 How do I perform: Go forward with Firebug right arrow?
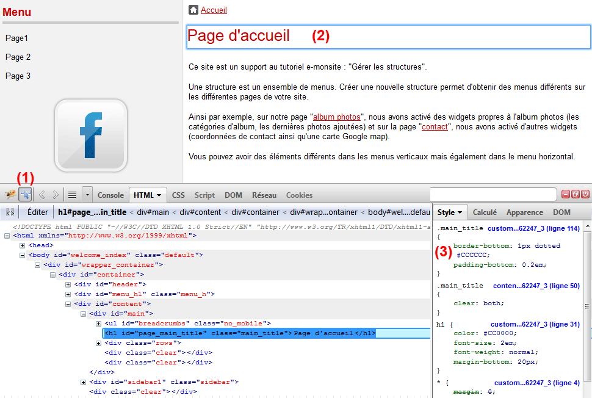(56, 195)
